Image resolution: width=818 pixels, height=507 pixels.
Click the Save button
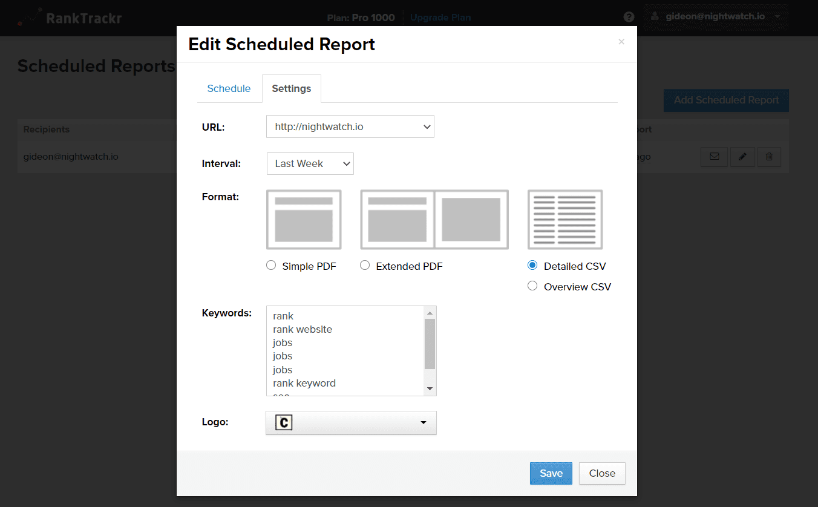click(x=551, y=473)
